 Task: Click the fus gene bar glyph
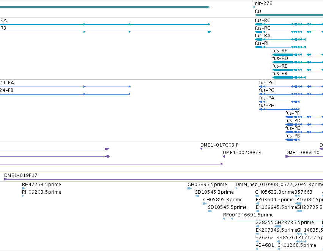(x=289, y=15)
